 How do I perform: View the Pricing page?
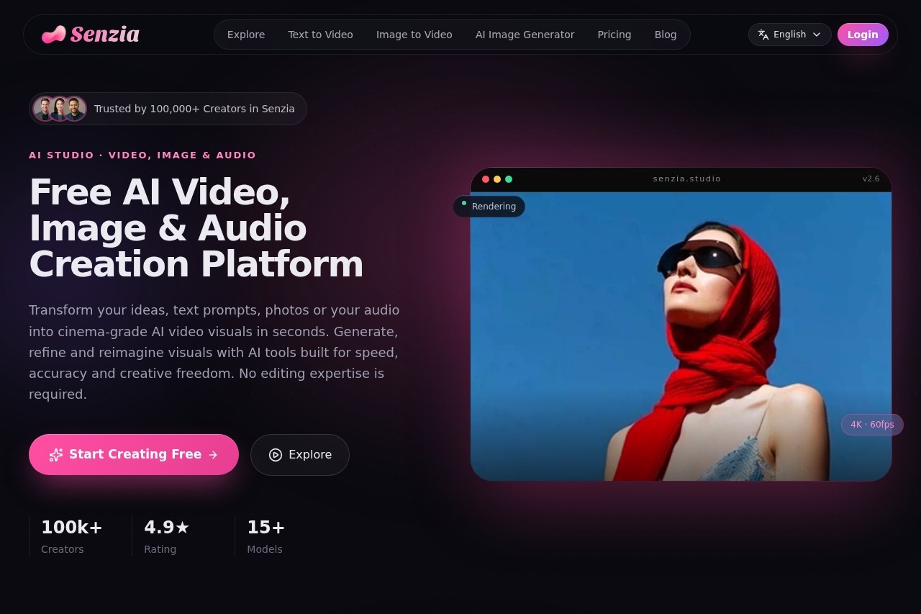[614, 35]
